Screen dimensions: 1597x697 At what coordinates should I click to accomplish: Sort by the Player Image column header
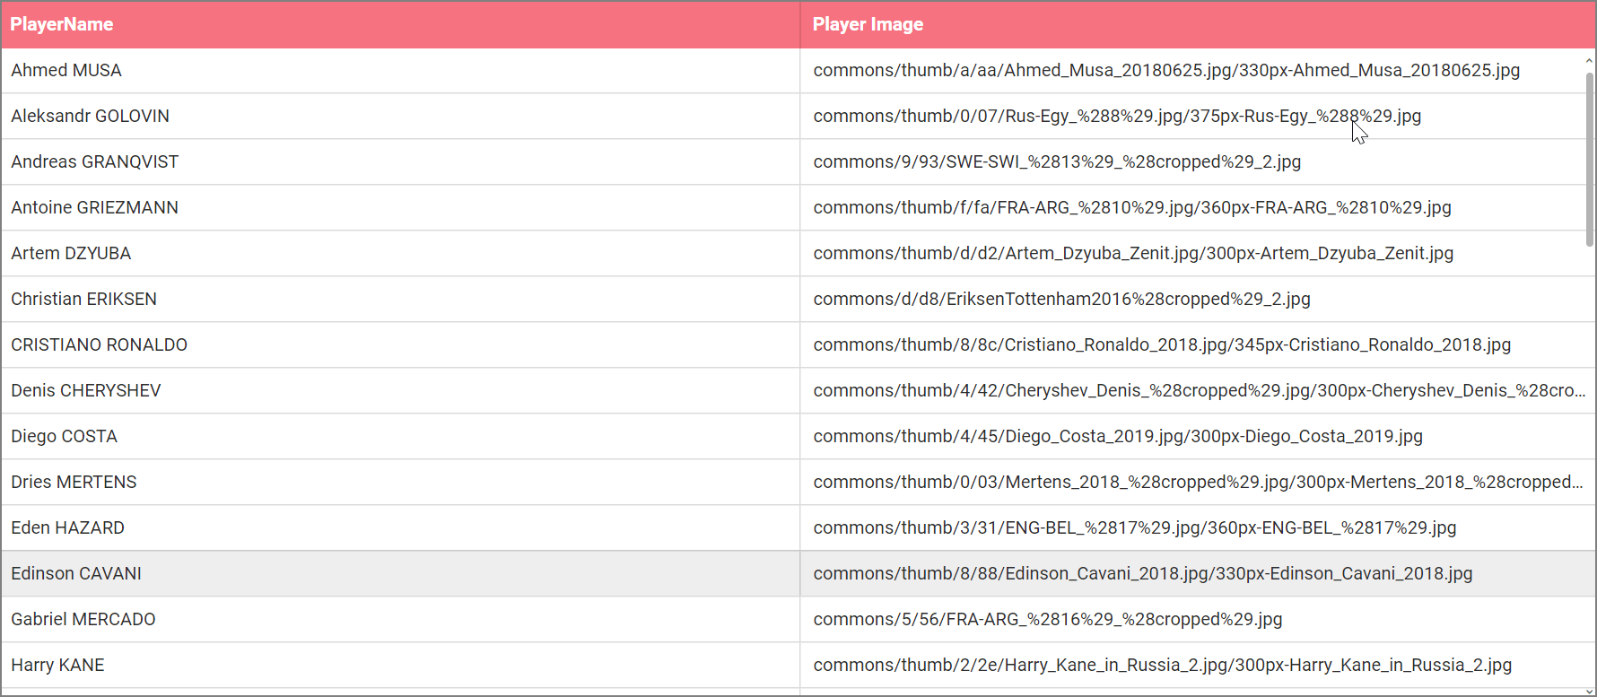click(1197, 24)
